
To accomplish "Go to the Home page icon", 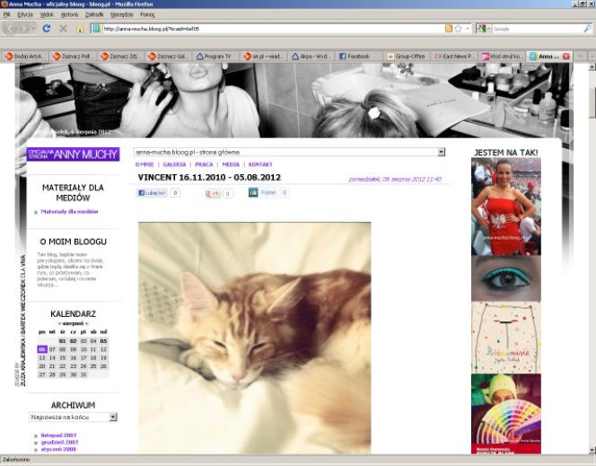I will 80,29.
